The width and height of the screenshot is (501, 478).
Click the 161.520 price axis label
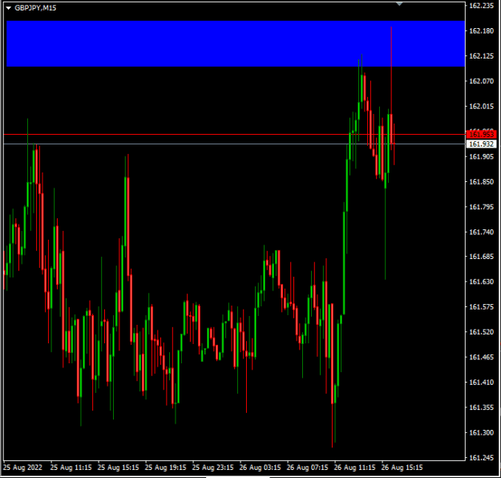click(x=481, y=332)
